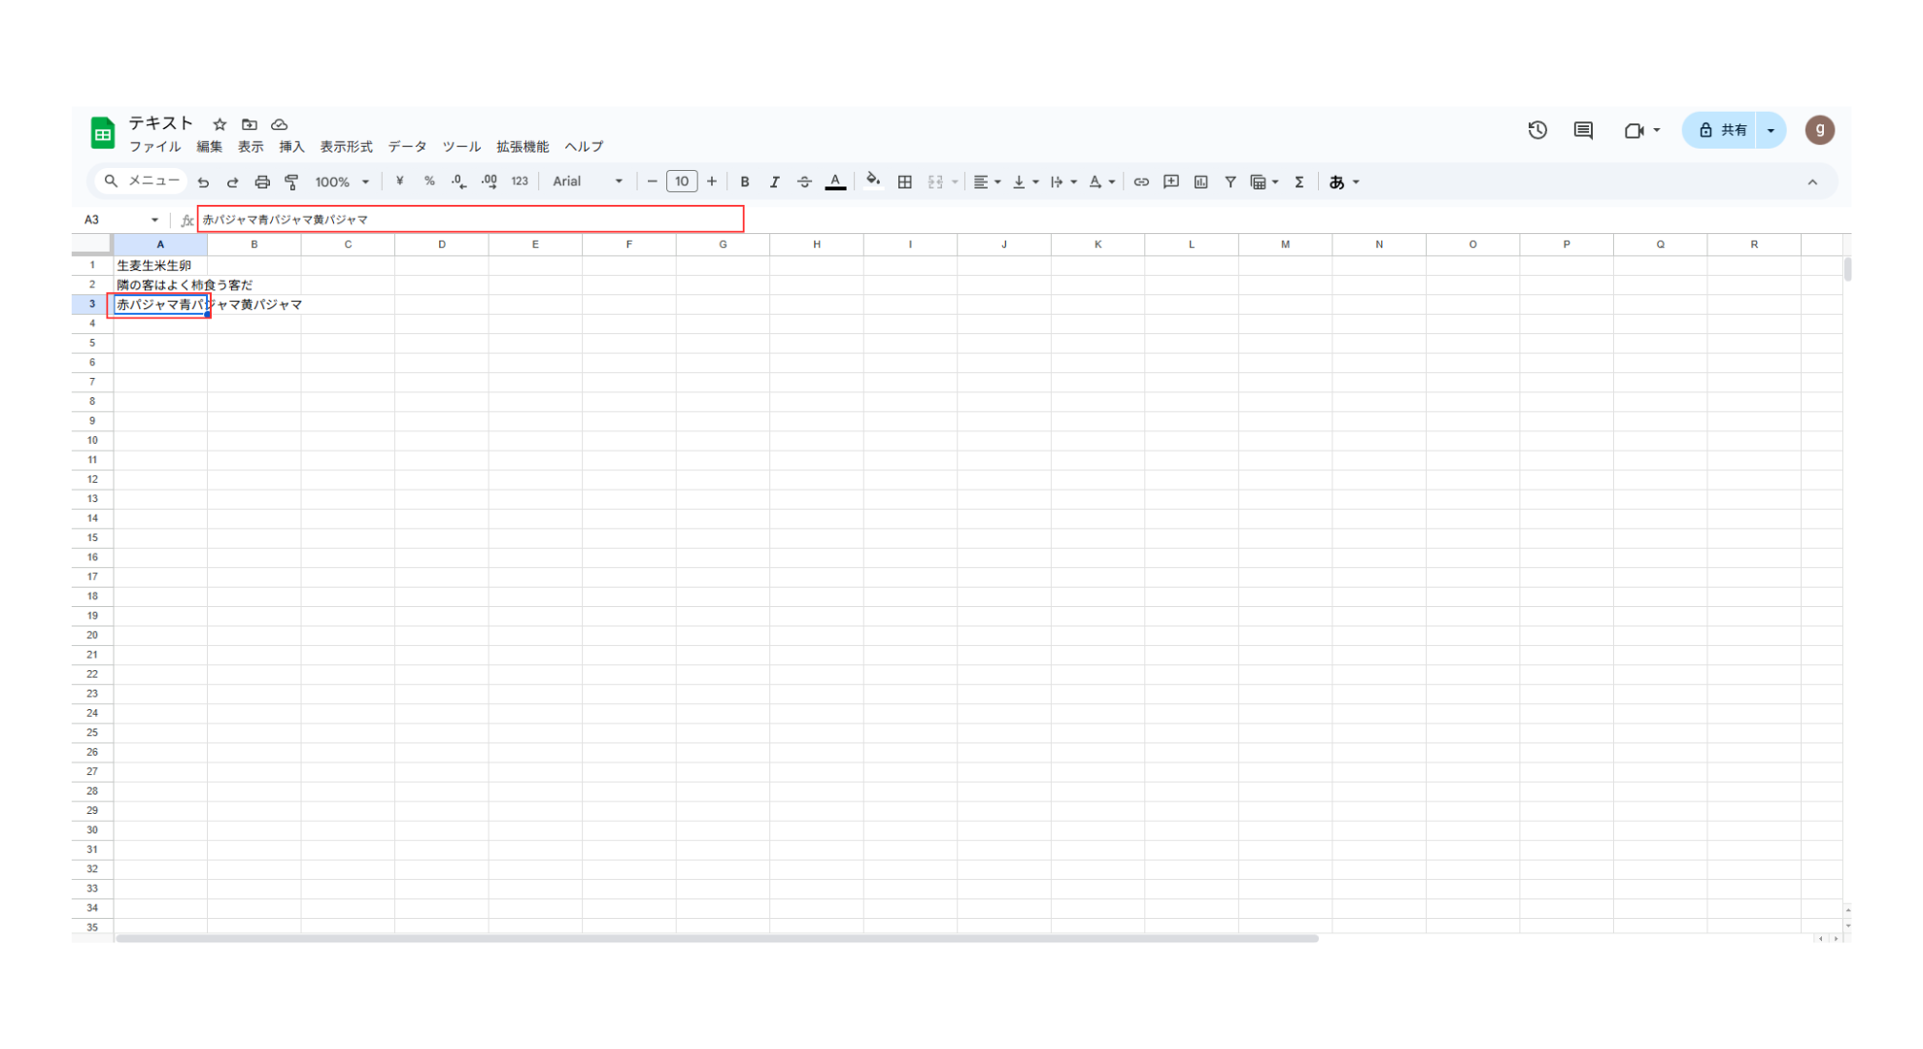Open the 表示 menu
The height and width of the screenshot is (1049, 1923).
[251, 147]
